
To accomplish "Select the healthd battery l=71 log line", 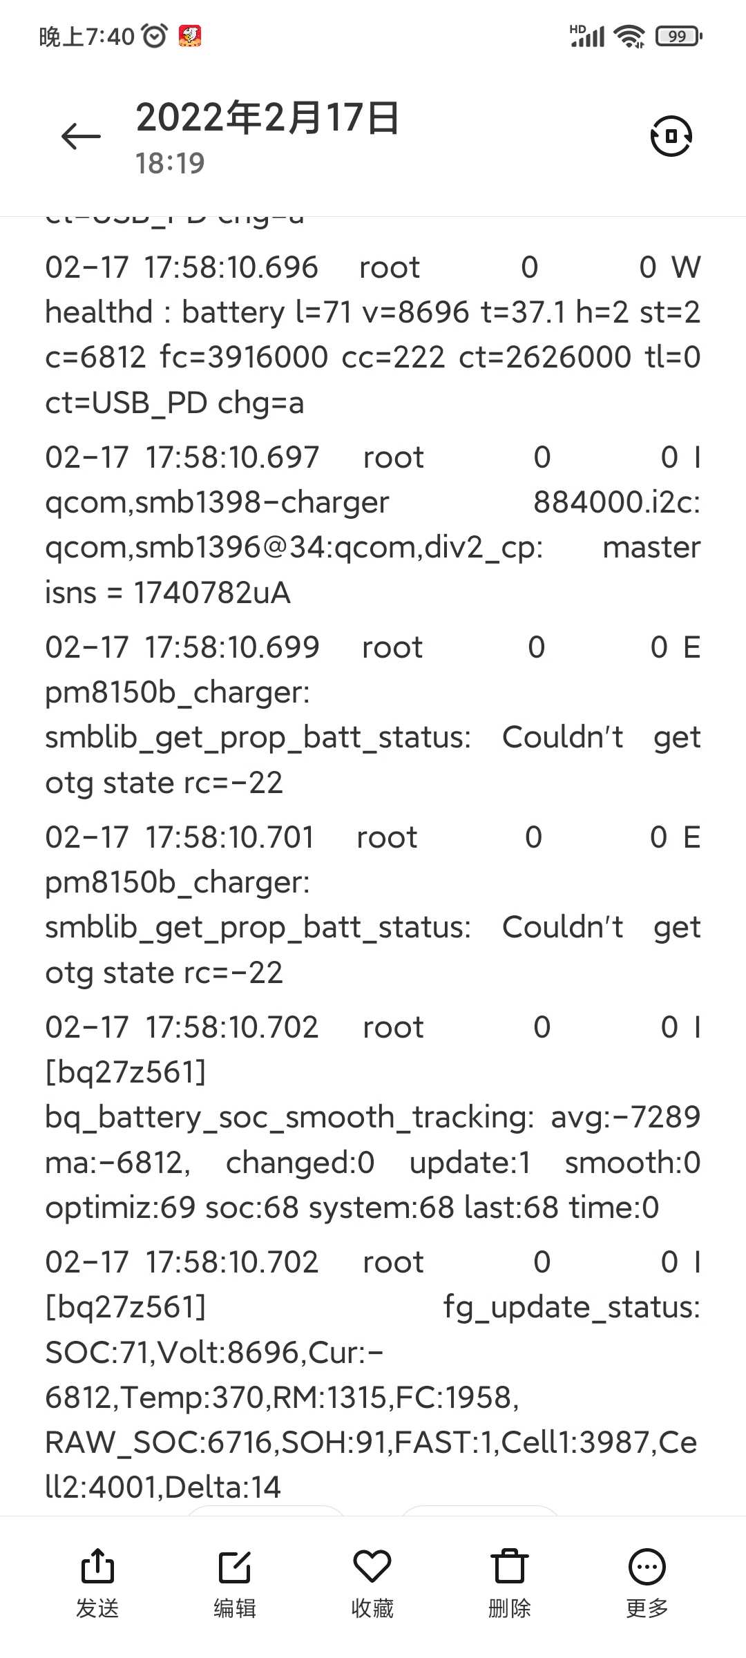I will pyautogui.click(x=373, y=334).
